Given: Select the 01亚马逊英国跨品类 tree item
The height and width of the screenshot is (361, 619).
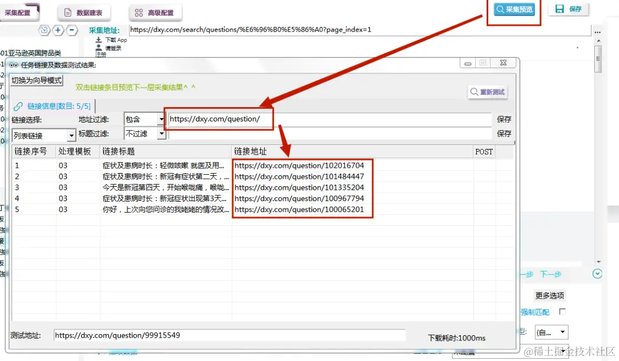Looking at the screenshot, I should [31, 53].
